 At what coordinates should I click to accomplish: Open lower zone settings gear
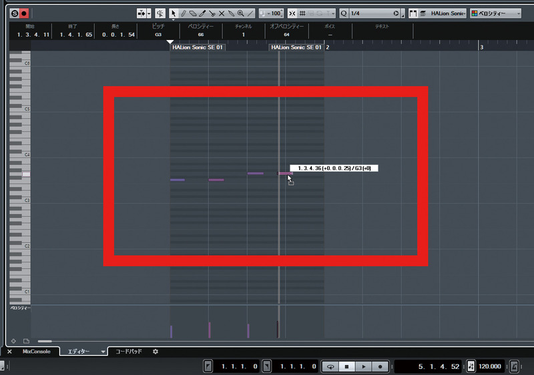click(x=156, y=352)
